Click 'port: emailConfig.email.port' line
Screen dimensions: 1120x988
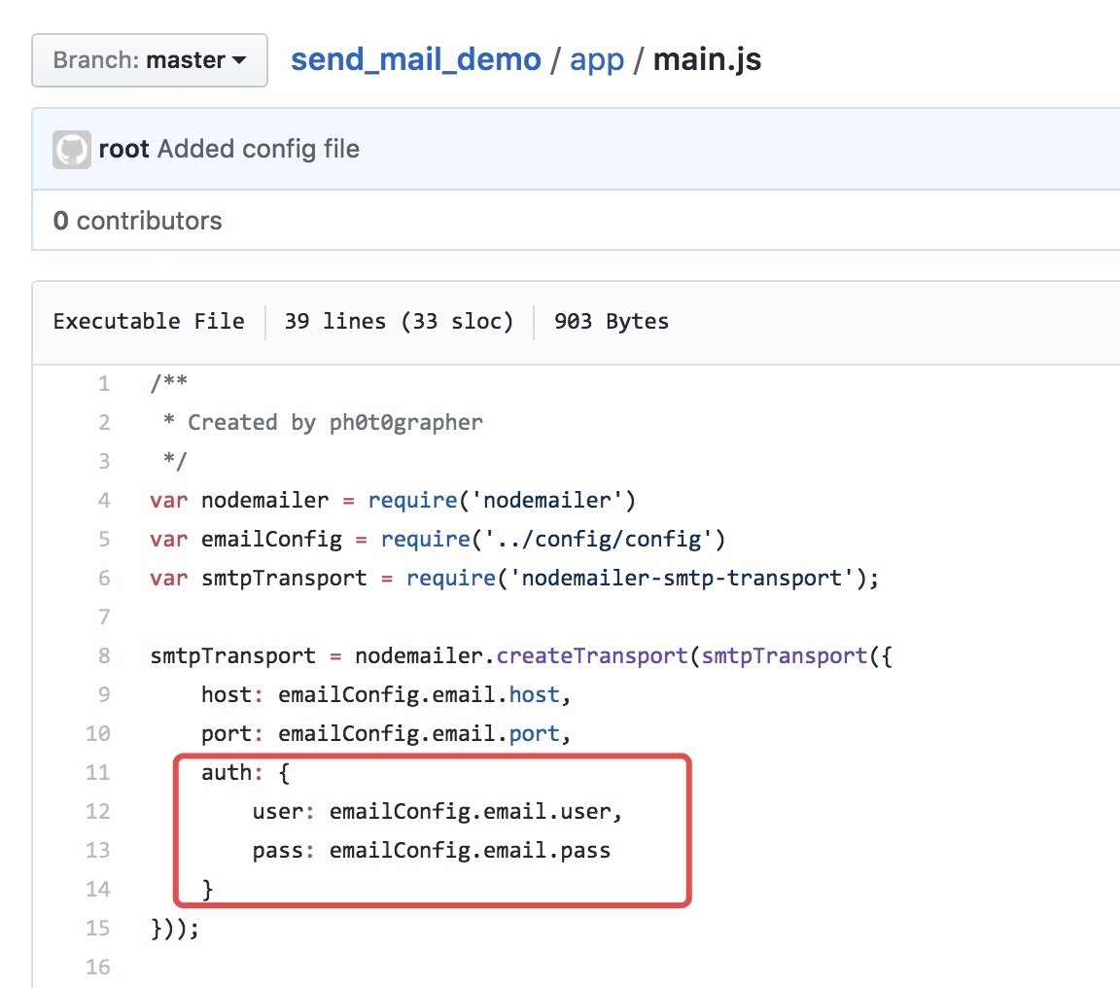click(x=386, y=733)
